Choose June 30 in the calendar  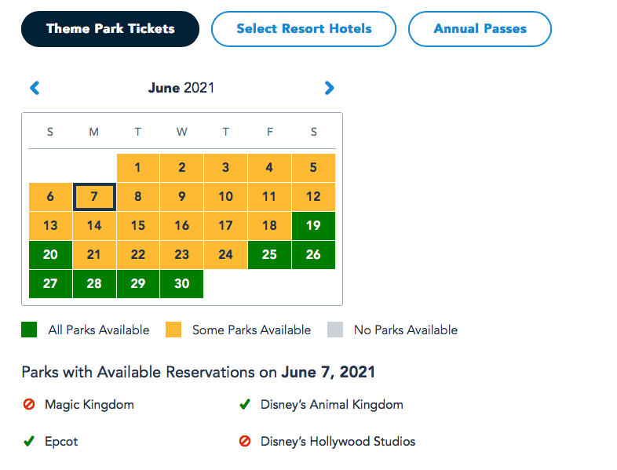click(181, 284)
